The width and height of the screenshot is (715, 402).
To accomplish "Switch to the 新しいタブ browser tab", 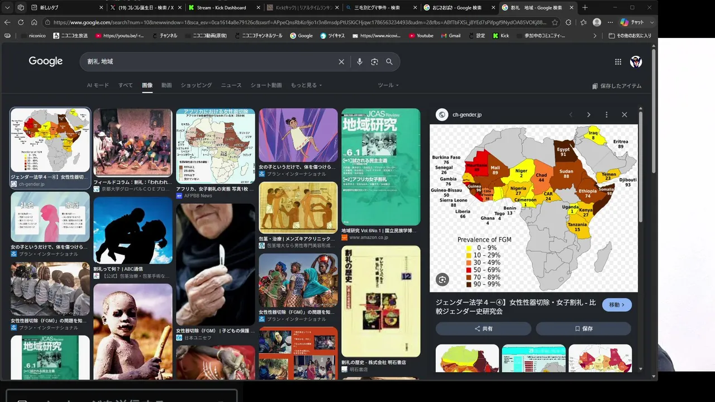I will pos(67,8).
